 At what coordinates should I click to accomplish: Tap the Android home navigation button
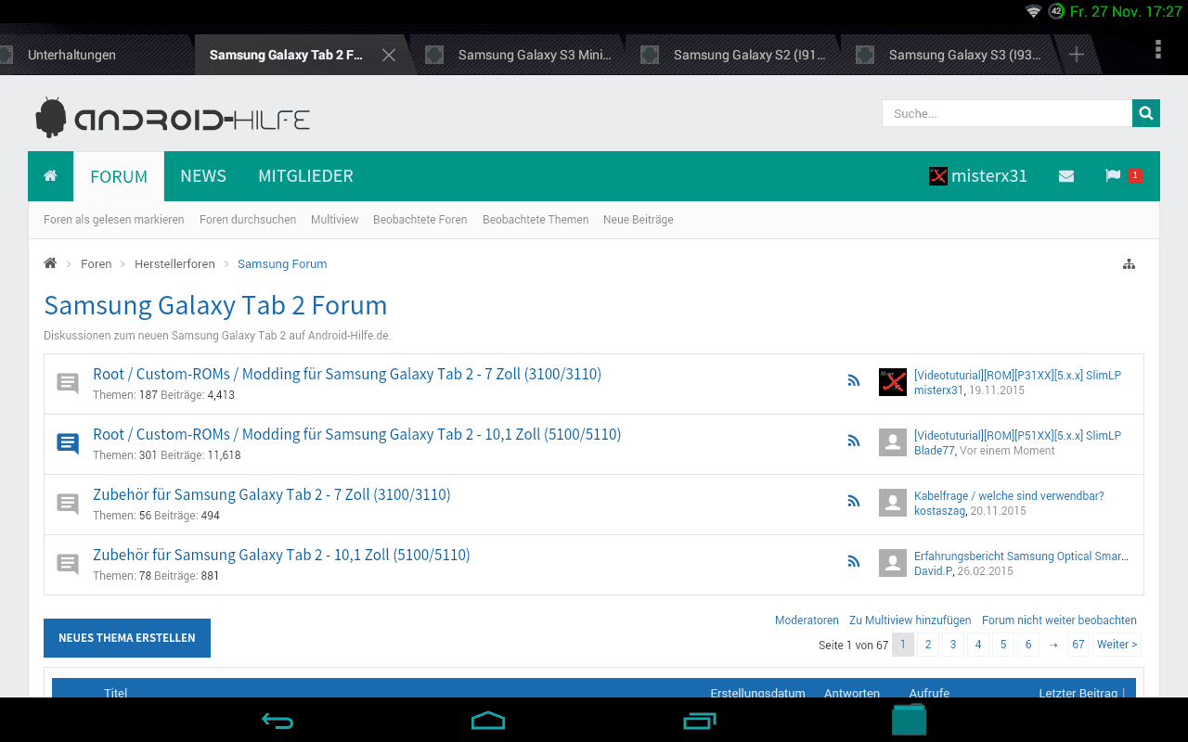[x=488, y=720]
